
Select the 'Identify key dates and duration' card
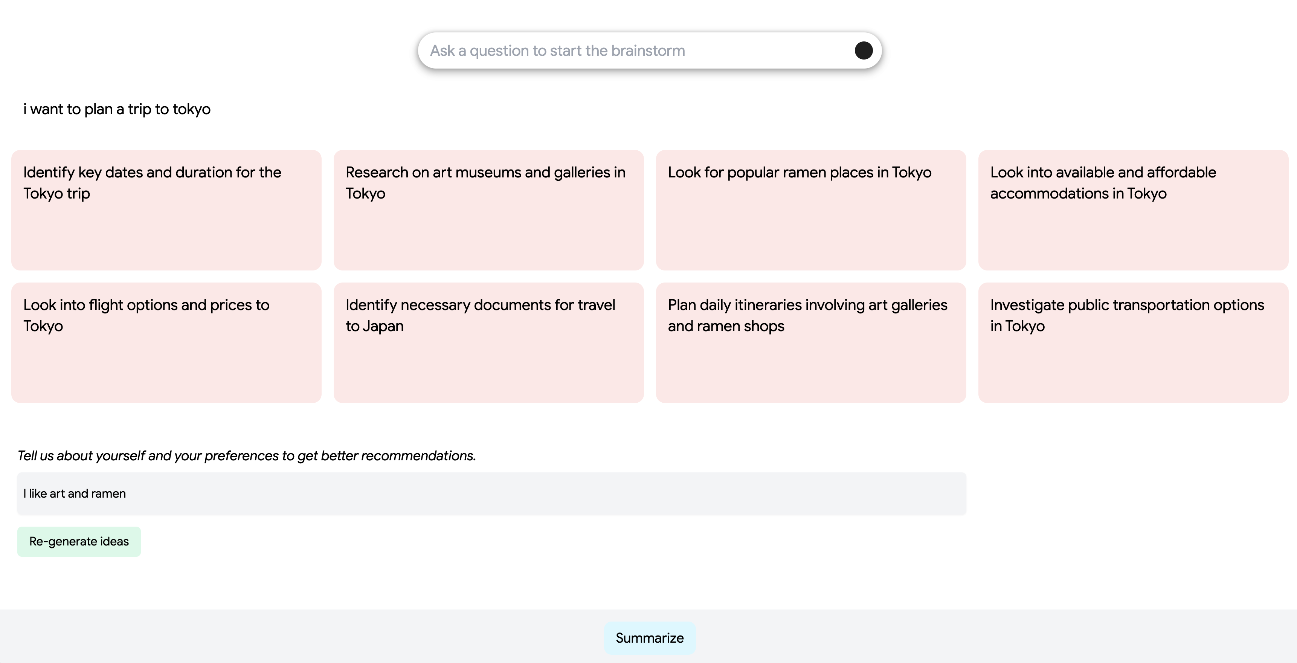coord(166,209)
